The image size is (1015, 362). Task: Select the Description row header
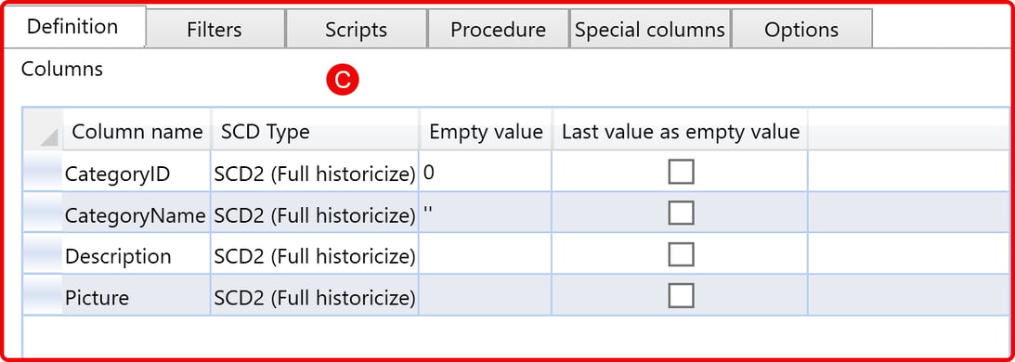(x=44, y=254)
